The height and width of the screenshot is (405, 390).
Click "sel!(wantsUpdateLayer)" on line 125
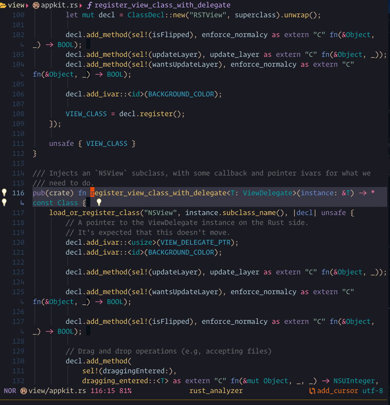click(x=177, y=292)
